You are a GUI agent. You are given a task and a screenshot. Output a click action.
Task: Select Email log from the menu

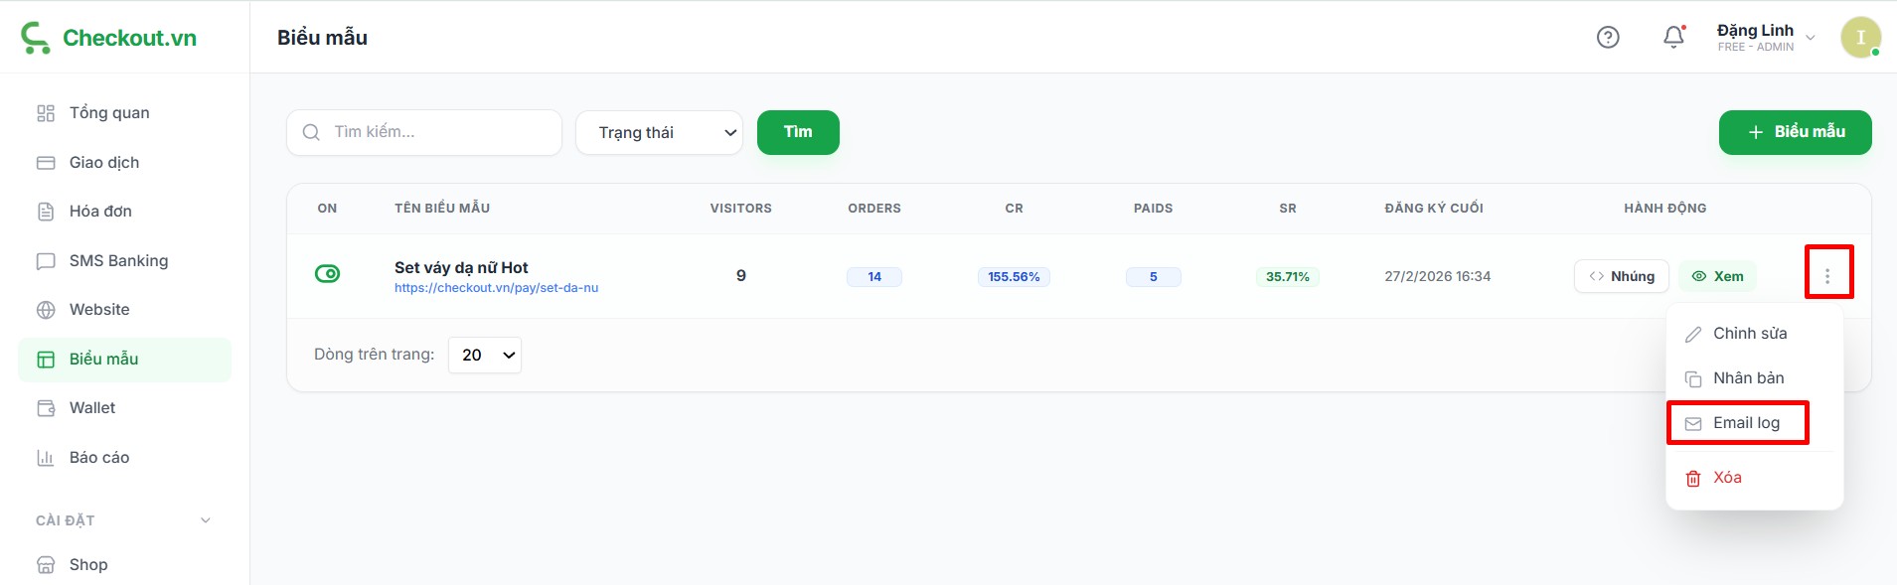[x=1746, y=423]
